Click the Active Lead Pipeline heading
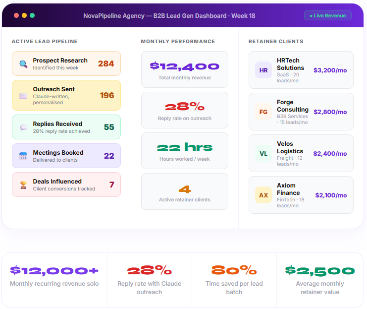The width and height of the screenshot is (367, 309). click(x=45, y=42)
